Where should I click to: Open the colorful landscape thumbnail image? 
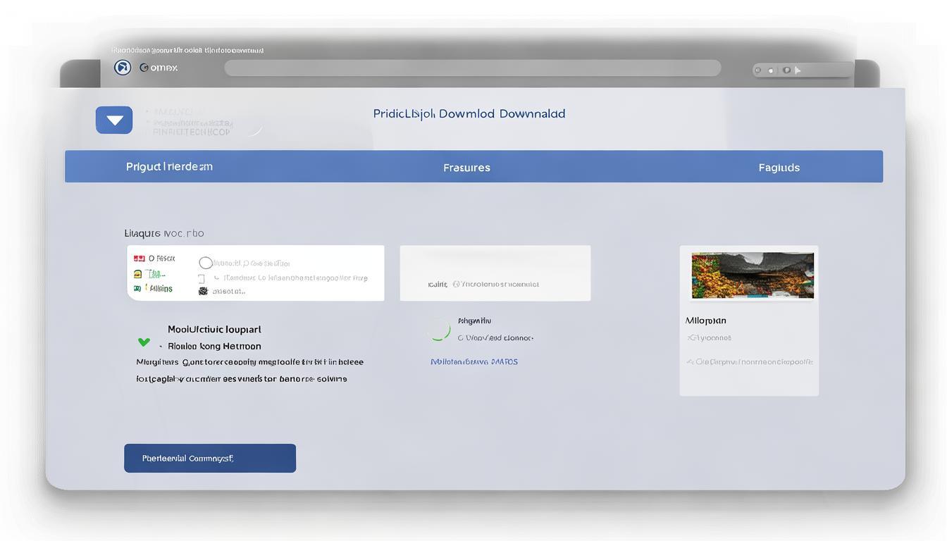coord(753,275)
